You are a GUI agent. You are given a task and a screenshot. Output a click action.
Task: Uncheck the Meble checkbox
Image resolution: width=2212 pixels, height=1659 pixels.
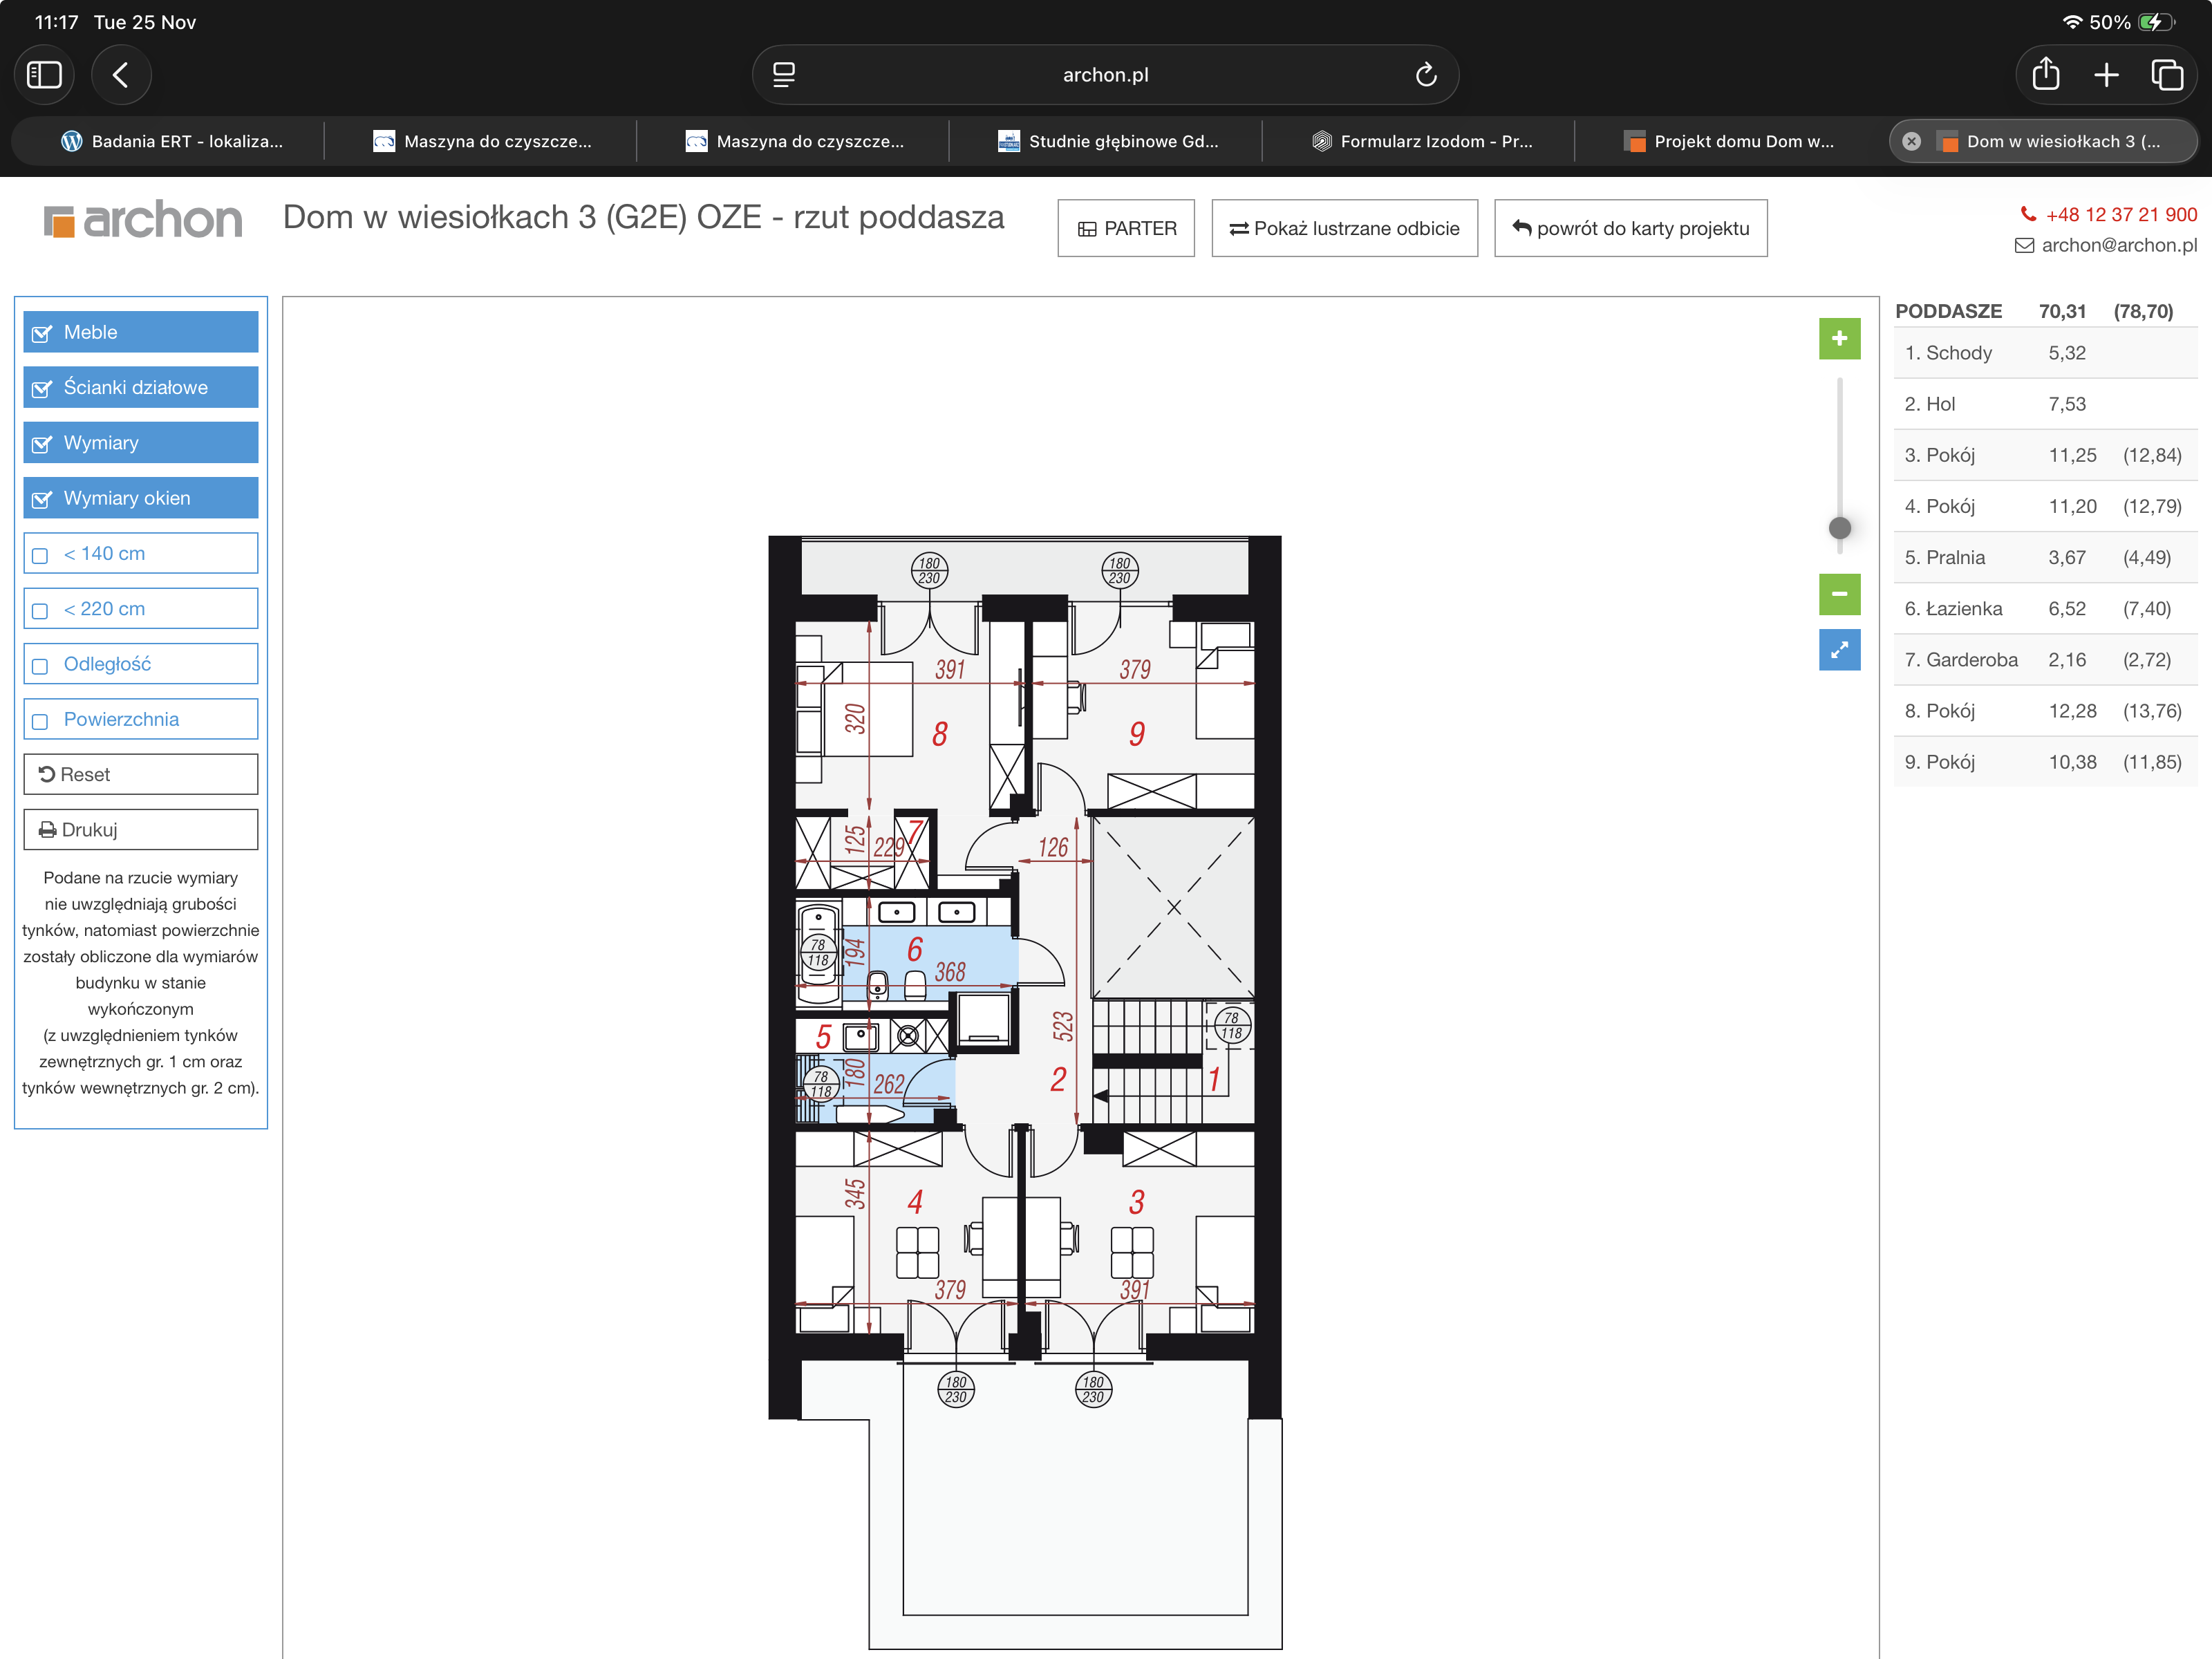pos(42,333)
